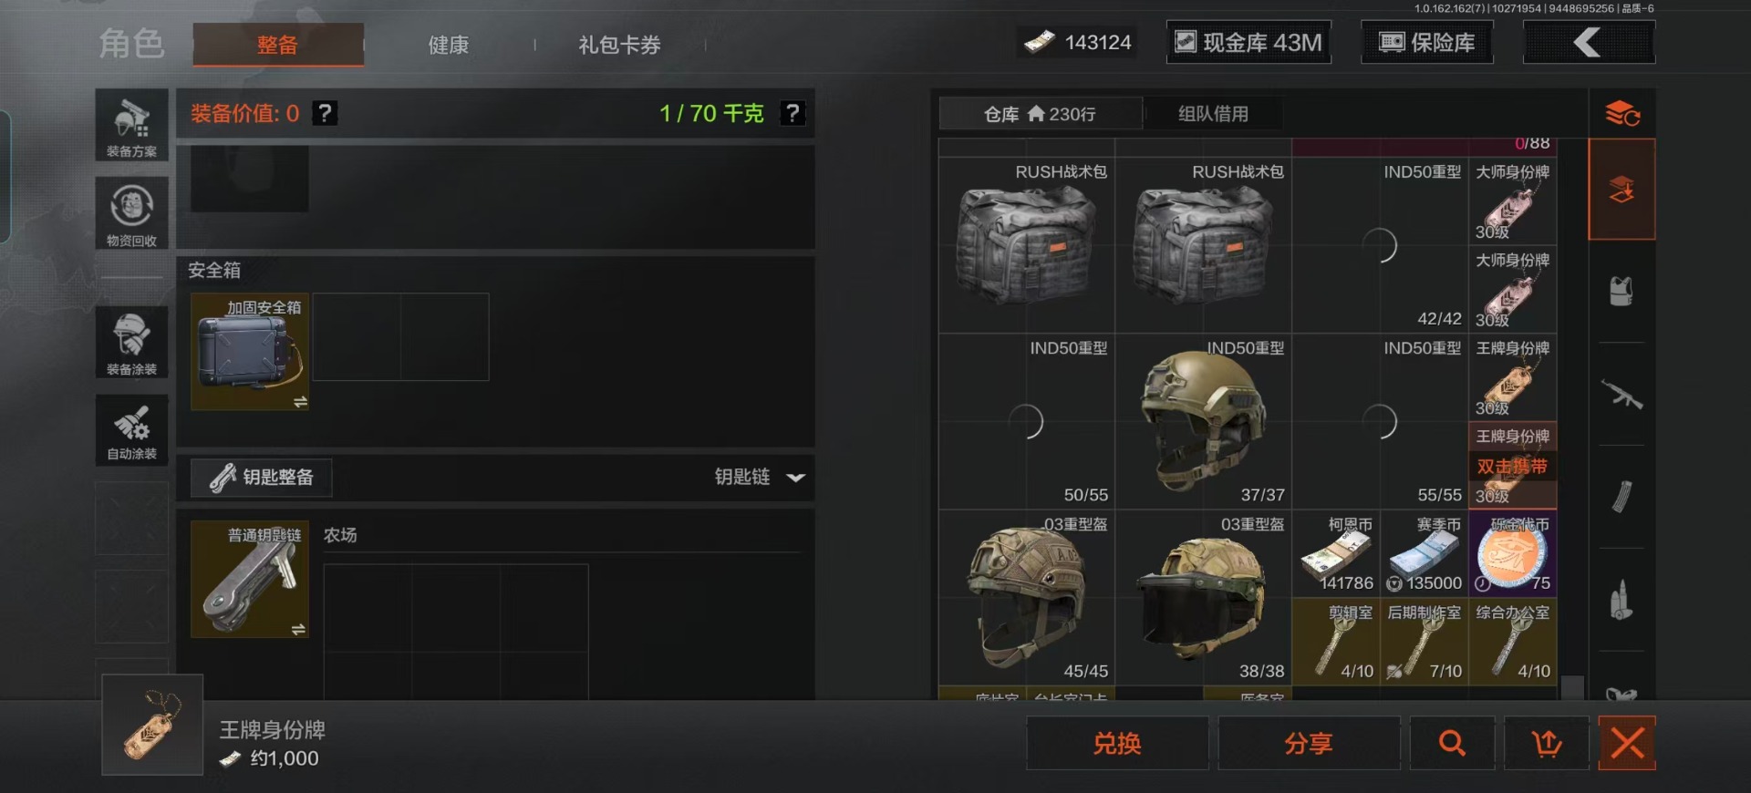Select the 03重型盔 helmet with 45/45 durability
This screenshot has height=793, width=1751.
tap(1027, 597)
